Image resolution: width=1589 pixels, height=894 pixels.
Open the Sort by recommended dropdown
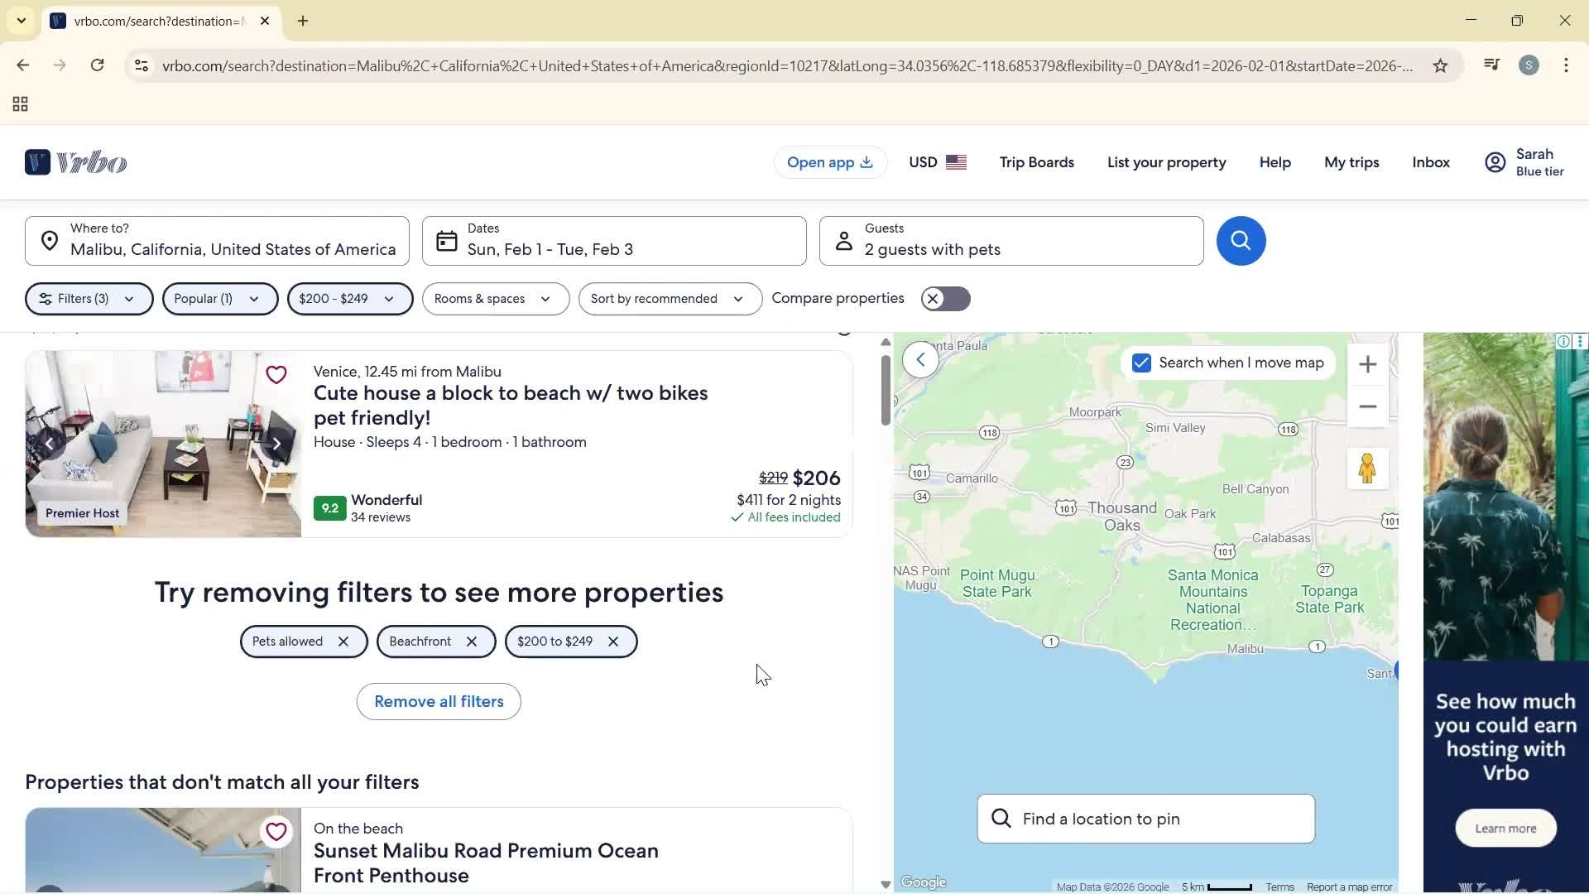669,298
